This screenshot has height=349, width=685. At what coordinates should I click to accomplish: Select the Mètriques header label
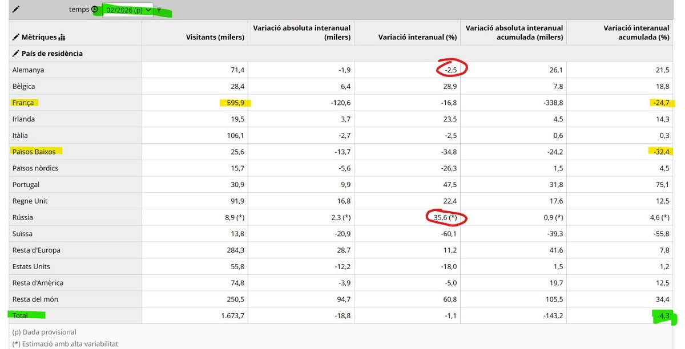[x=39, y=37]
